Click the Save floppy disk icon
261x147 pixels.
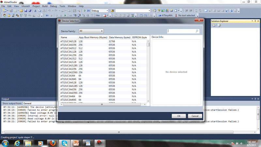pos(26,11)
